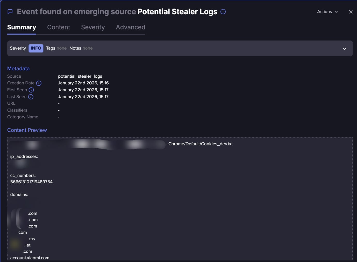The width and height of the screenshot is (357, 262).
Task: Open the Actions menu chevron arrow
Action: (336, 12)
